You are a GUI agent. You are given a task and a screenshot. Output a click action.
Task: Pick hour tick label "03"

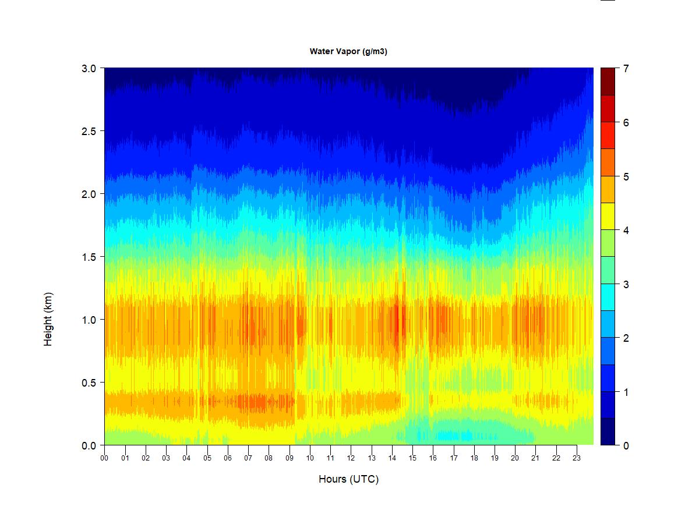[166, 458]
